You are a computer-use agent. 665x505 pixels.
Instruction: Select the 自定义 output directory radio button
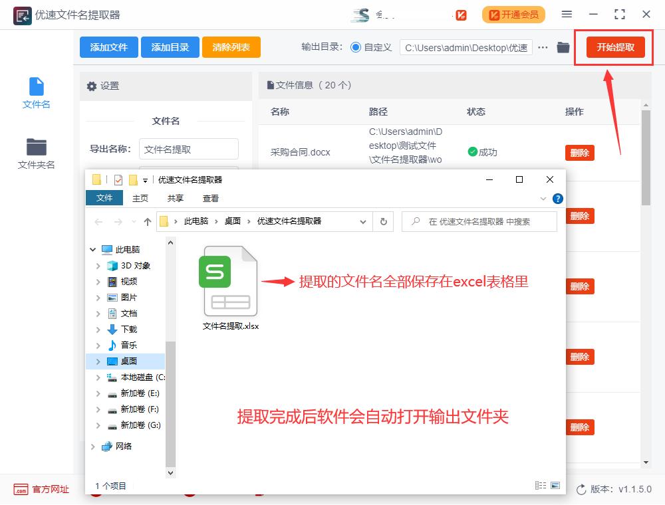pos(355,47)
